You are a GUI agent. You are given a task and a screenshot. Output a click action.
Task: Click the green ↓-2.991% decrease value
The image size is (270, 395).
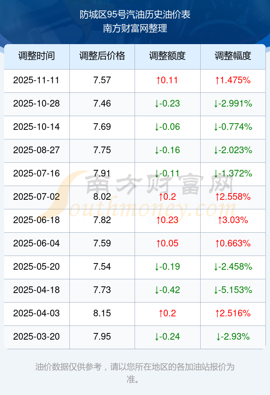233,104
